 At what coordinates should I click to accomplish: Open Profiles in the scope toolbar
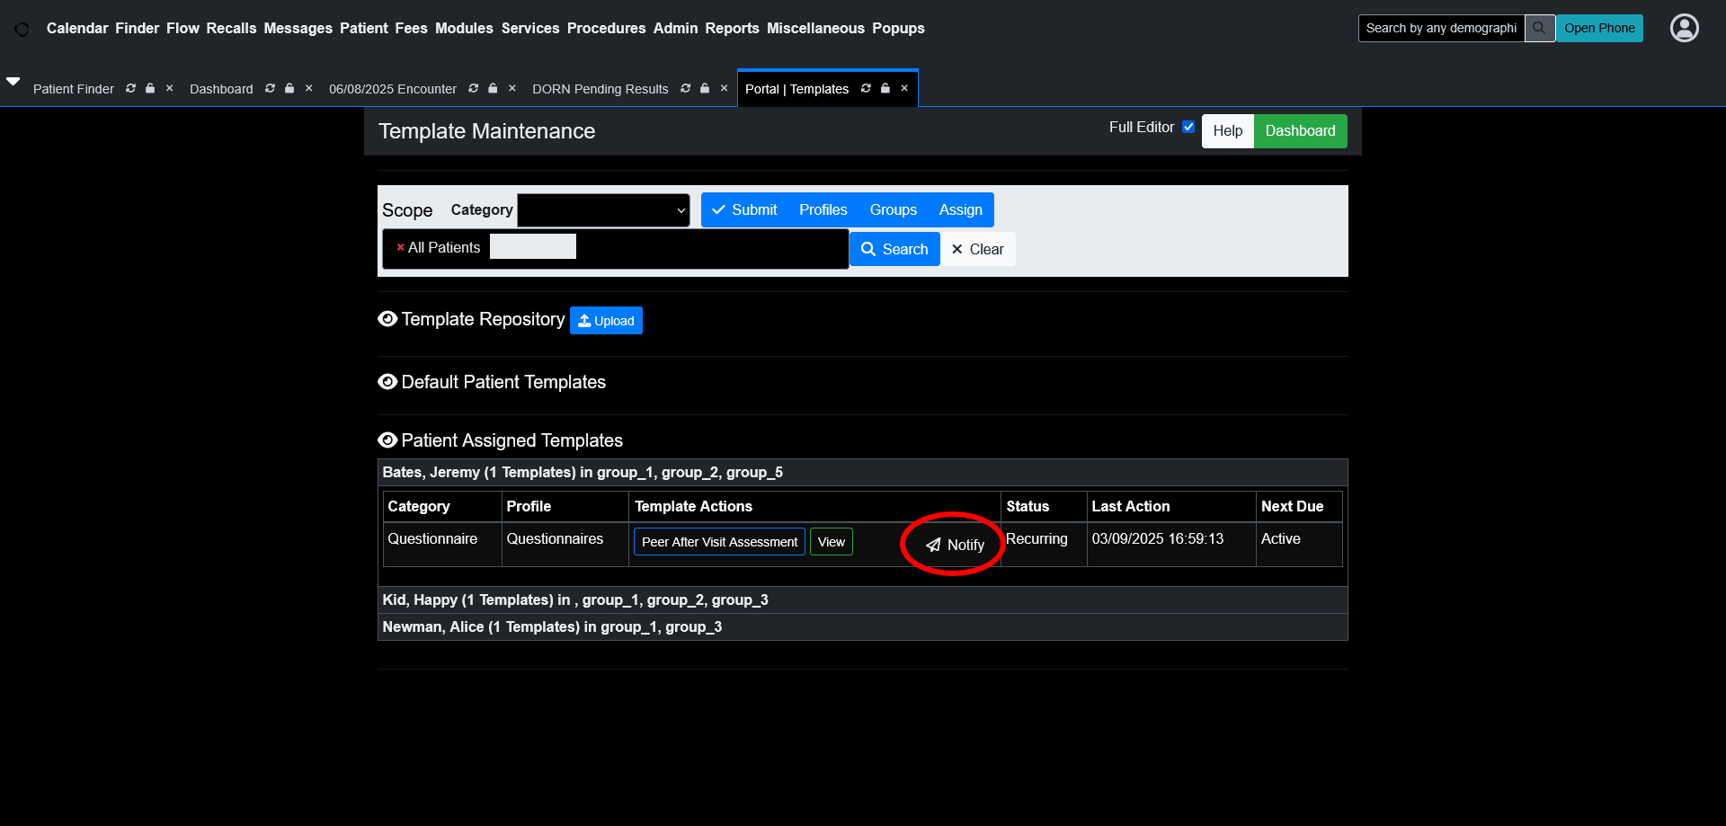(823, 210)
